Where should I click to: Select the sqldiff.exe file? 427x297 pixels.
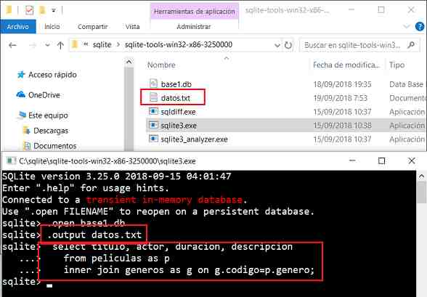coord(178,112)
